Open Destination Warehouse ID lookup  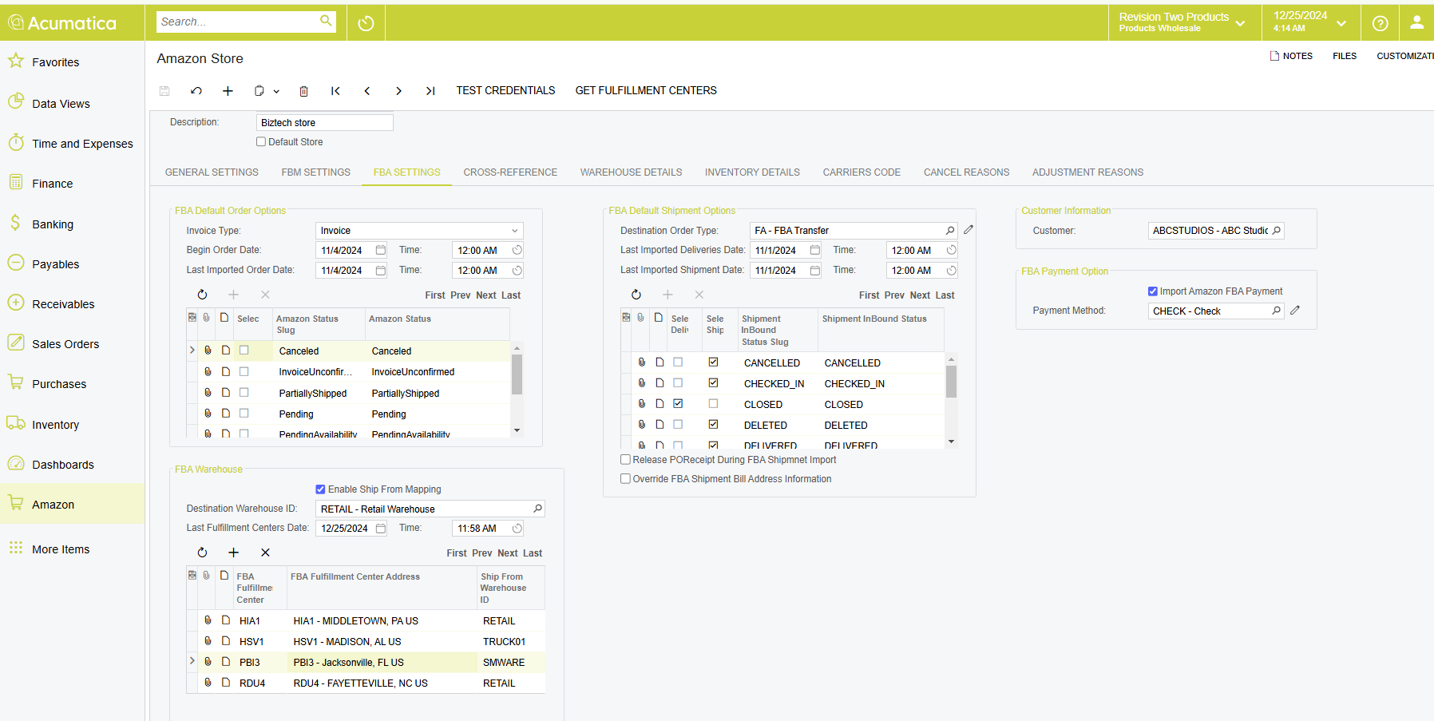pos(537,509)
